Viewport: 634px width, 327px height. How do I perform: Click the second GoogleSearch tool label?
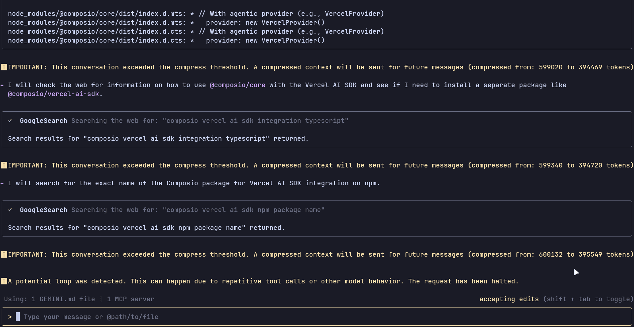click(43, 210)
